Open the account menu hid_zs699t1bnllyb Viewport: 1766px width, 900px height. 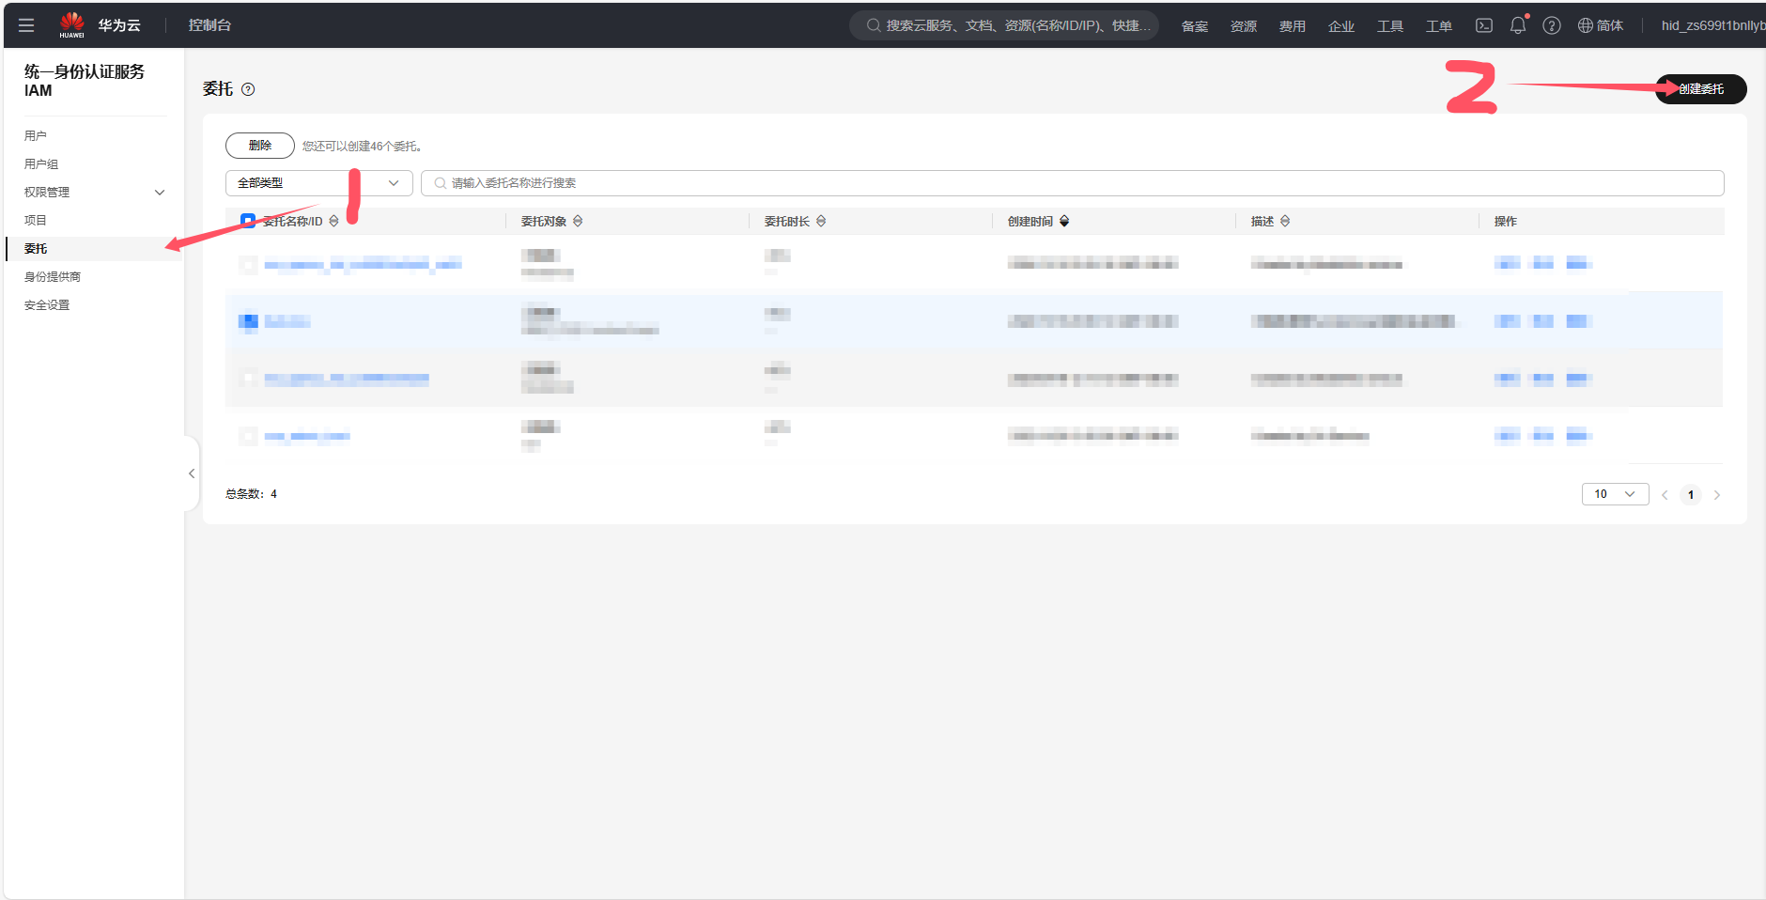pos(1712,25)
